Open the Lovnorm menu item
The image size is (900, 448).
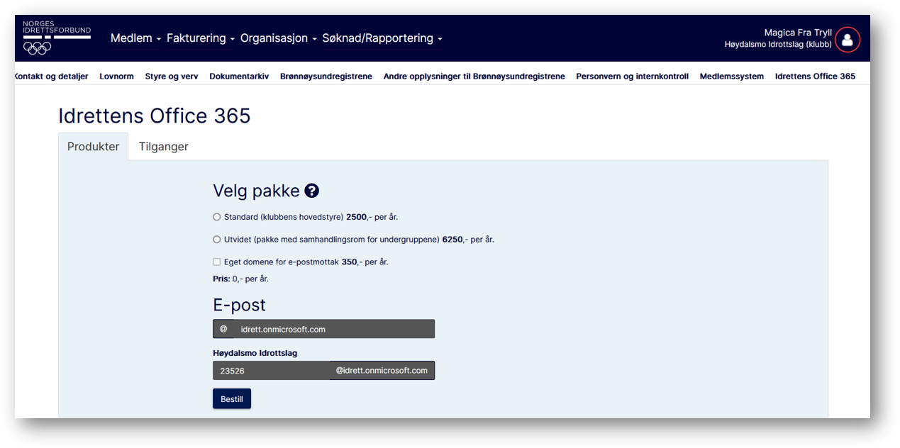point(116,77)
